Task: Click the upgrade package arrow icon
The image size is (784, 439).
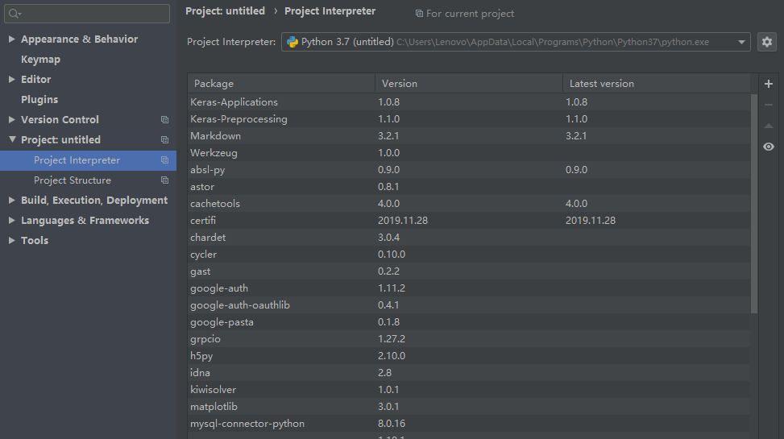Action: [x=768, y=126]
